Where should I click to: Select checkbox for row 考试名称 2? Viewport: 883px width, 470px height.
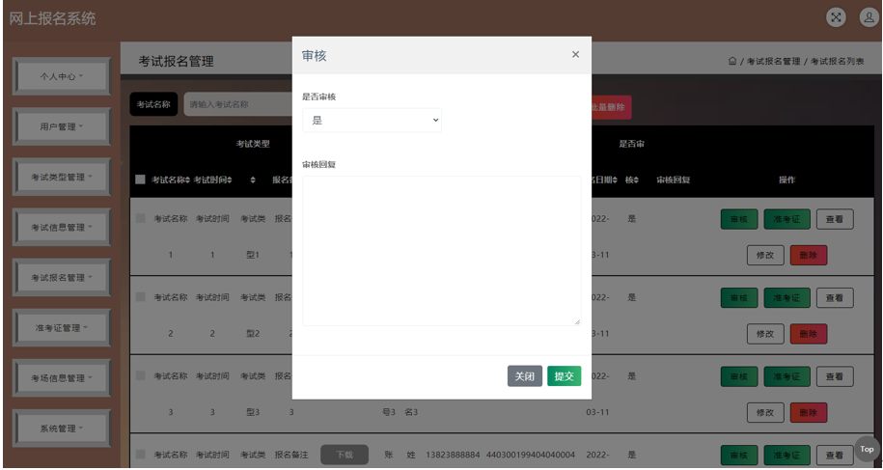pyautogui.click(x=140, y=296)
